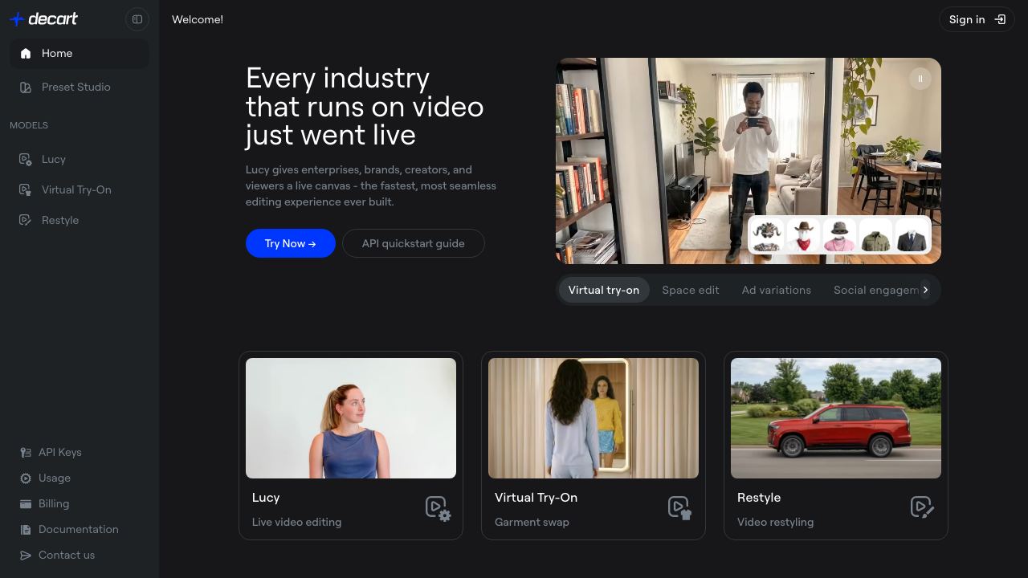This screenshot has width=1028, height=578.
Task: Click the Try Now button
Action: pyautogui.click(x=291, y=243)
